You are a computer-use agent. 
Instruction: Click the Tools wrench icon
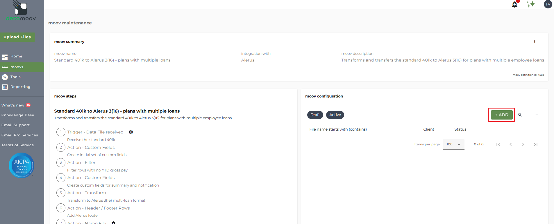click(5, 77)
